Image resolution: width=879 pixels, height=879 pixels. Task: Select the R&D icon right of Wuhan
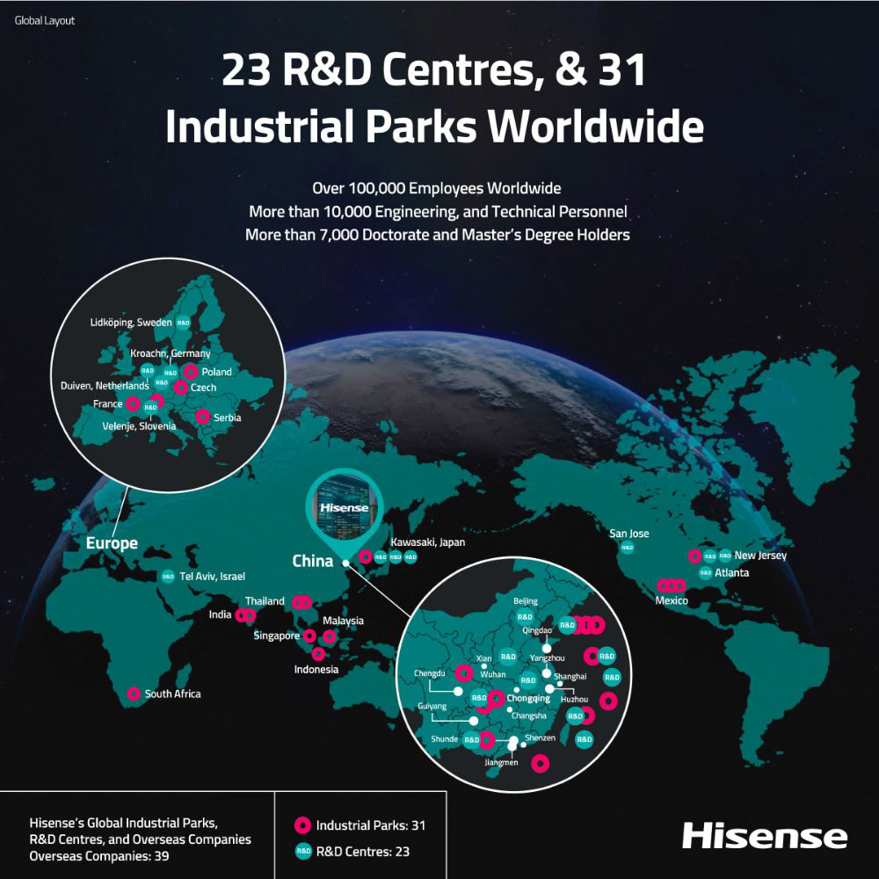coord(528,680)
